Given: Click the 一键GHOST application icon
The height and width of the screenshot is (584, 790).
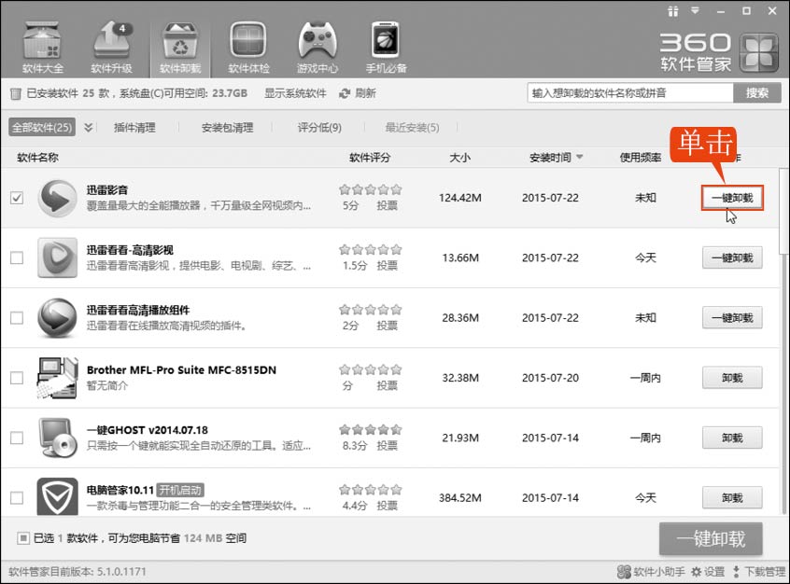Looking at the screenshot, I should point(58,438).
